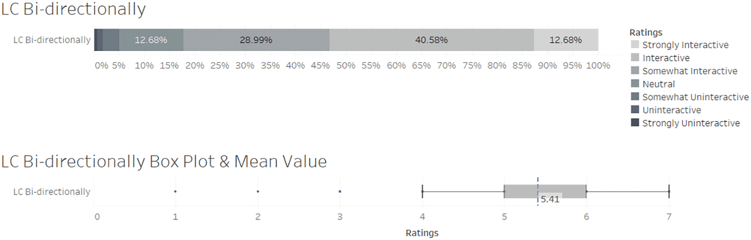The height and width of the screenshot is (240, 751).
Task: Click the 'LC Bi-directionally Box Plot & Mean Value' title
Action: point(164,162)
